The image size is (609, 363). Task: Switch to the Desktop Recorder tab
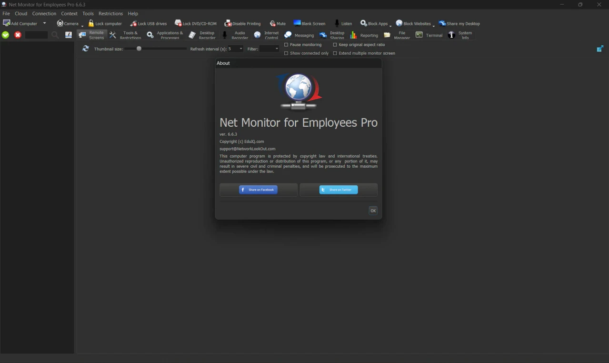click(202, 35)
